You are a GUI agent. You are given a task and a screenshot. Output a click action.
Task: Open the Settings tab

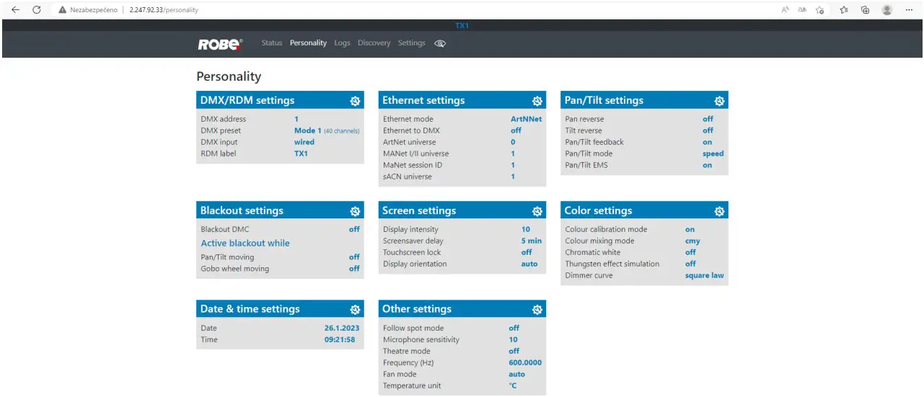click(412, 43)
